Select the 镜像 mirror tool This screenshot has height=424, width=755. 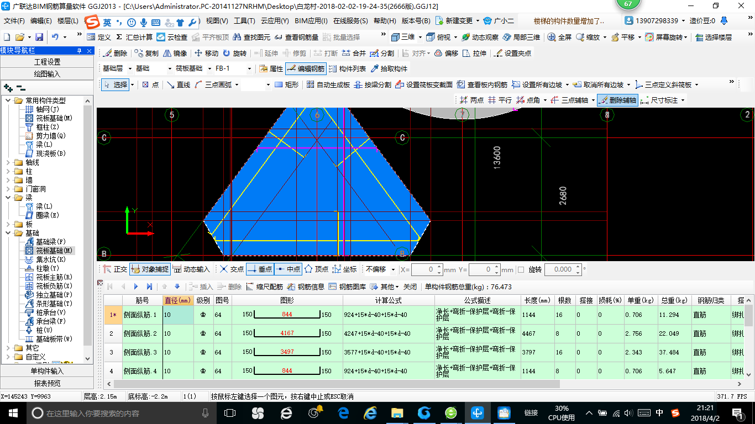175,54
